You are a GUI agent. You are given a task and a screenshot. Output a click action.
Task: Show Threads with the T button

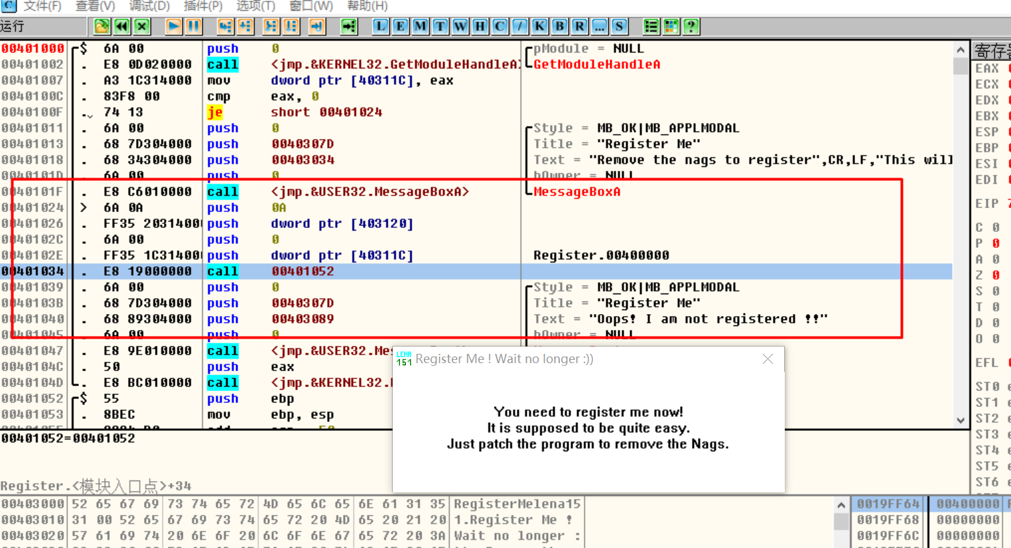(x=440, y=27)
